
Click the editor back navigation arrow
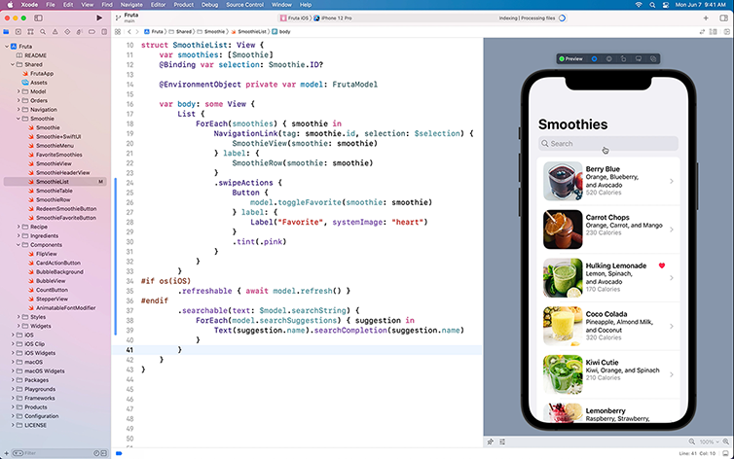click(129, 32)
